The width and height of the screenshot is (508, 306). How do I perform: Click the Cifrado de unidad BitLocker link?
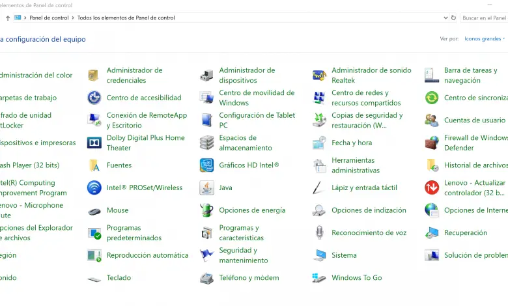[x=25, y=120]
